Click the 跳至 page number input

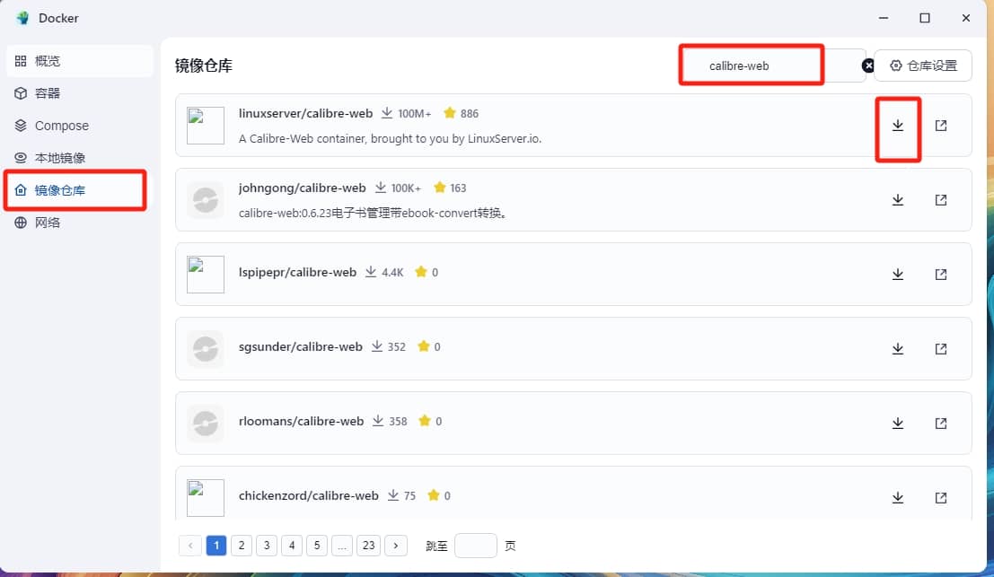475,546
